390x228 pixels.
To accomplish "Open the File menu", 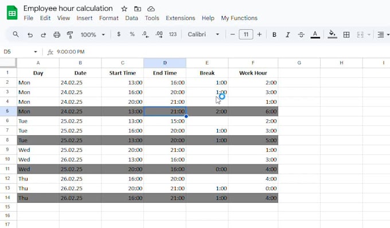I will click(x=28, y=18).
